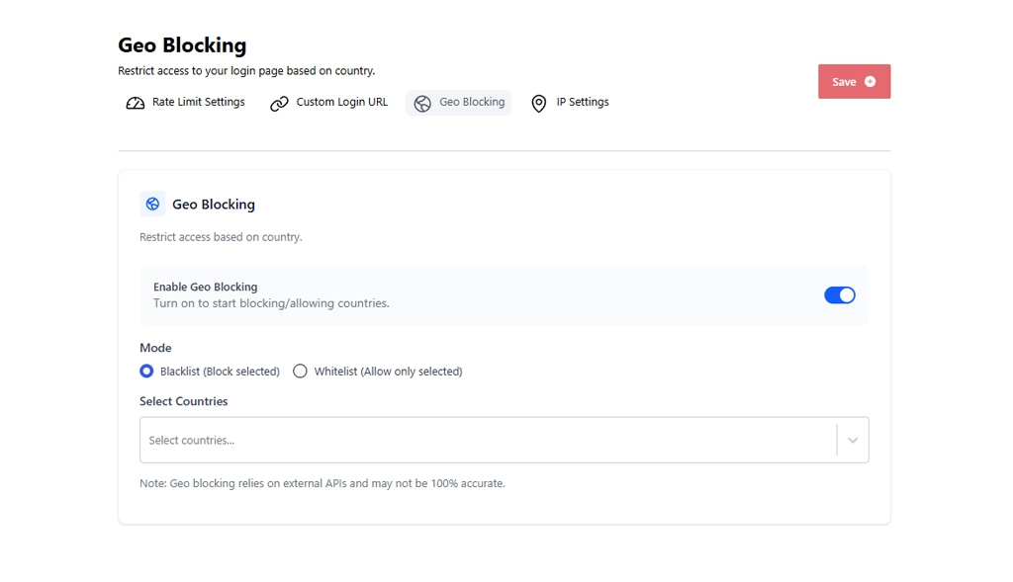Click the note about external APIs accuracy
Viewport: 1013px width, 582px height.
pos(322,483)
